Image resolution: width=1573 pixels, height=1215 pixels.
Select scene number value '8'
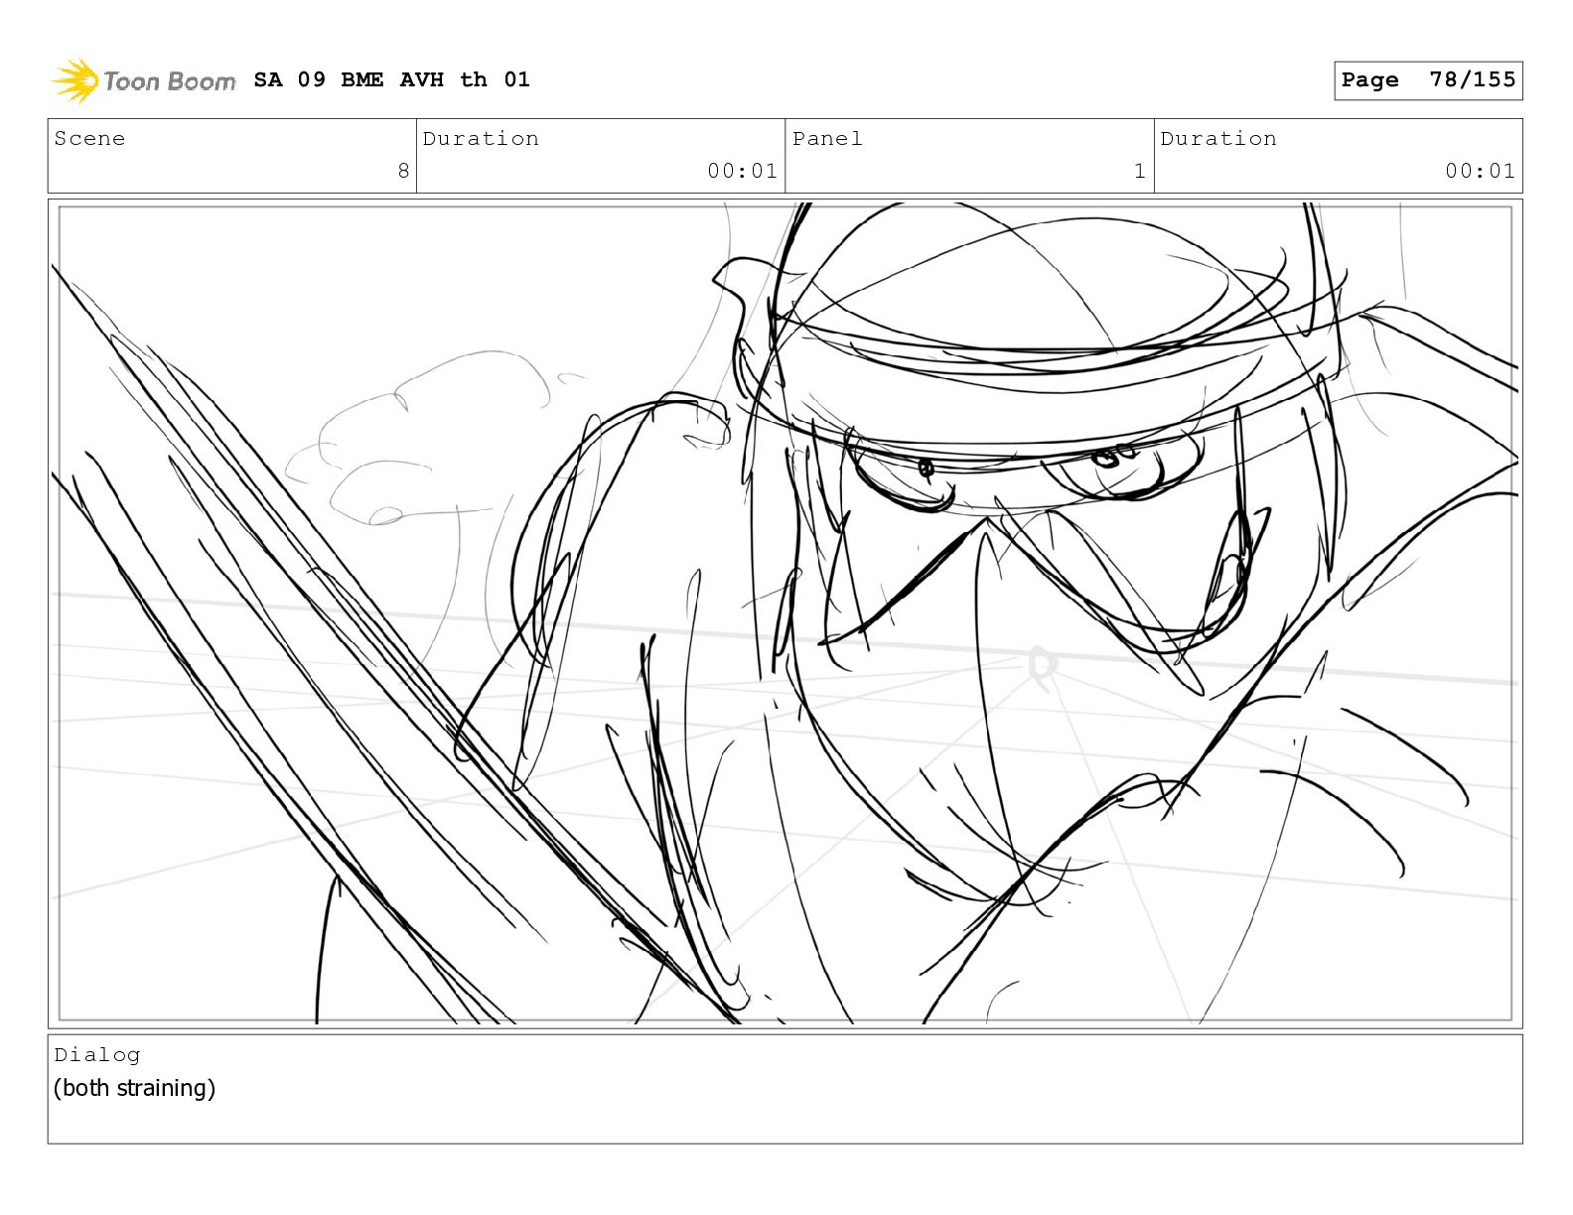click(403, 171)
